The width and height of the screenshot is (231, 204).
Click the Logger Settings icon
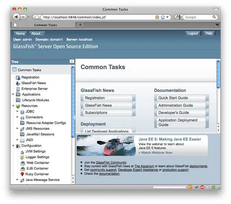(22, 157)
